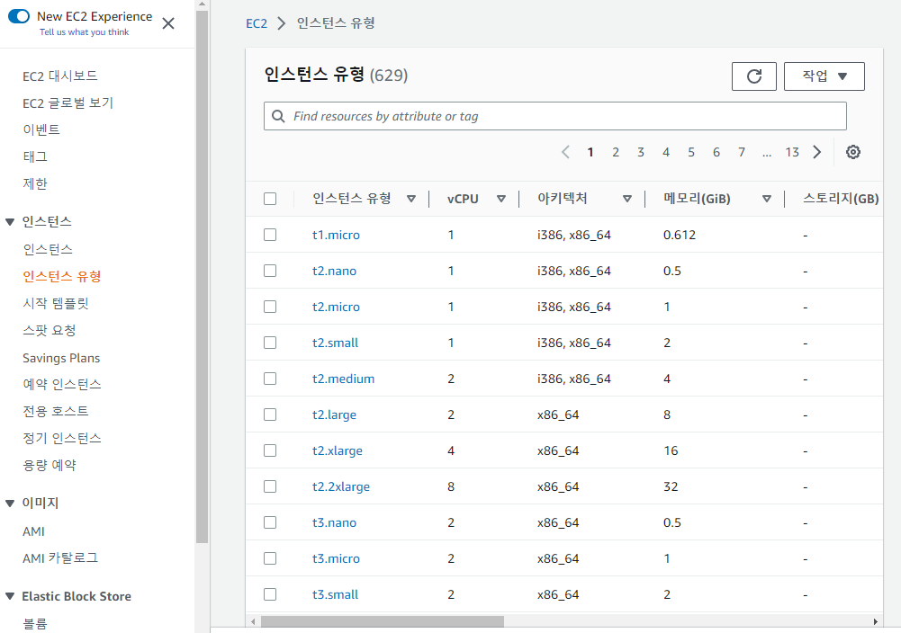Sort by 메모리(GiB) column arrow
The image size is (901, 633).
(767, 199)
